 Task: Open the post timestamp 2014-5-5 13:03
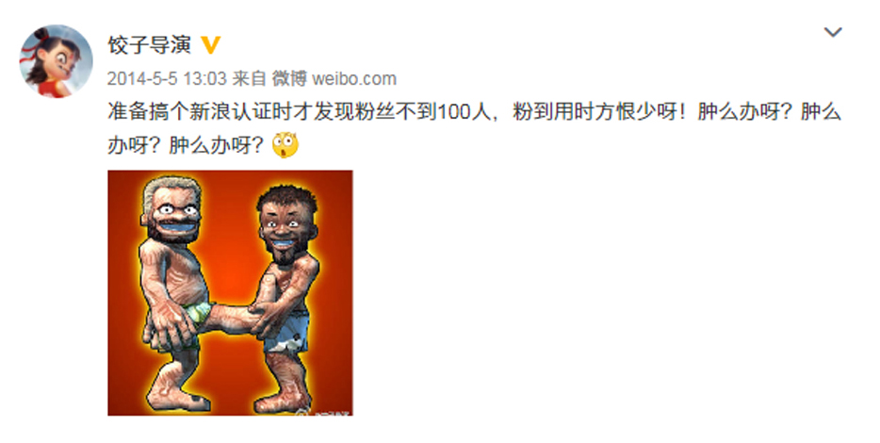[x=167, y=78]
